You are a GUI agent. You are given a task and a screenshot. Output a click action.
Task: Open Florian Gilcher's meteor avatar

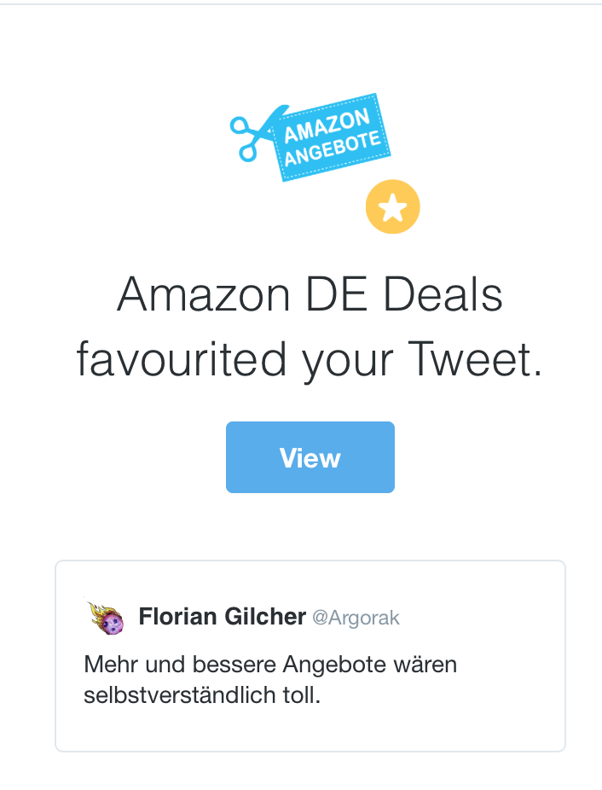click(x=106, y=618)
